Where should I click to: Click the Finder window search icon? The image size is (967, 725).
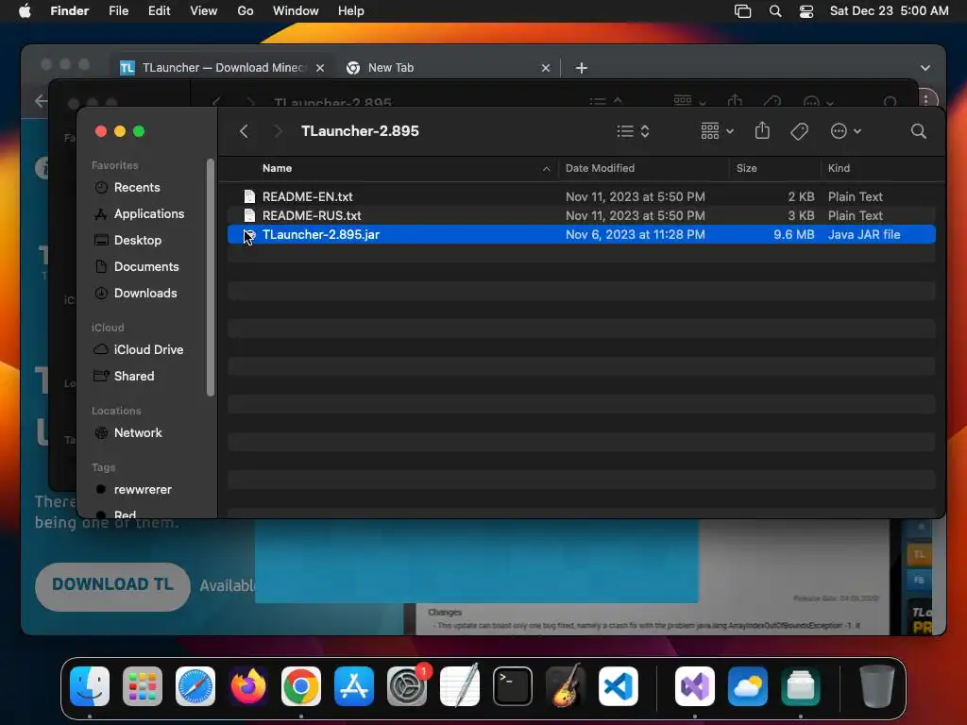[x=918, y=131]
